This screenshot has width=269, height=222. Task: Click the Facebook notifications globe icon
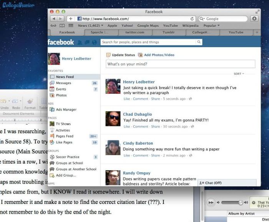point(95,42)
